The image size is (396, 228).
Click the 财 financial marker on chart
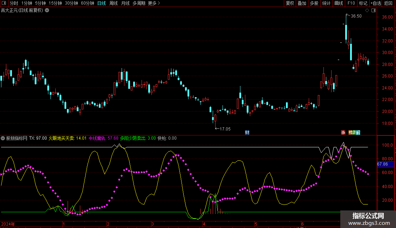tap(247, 133)
